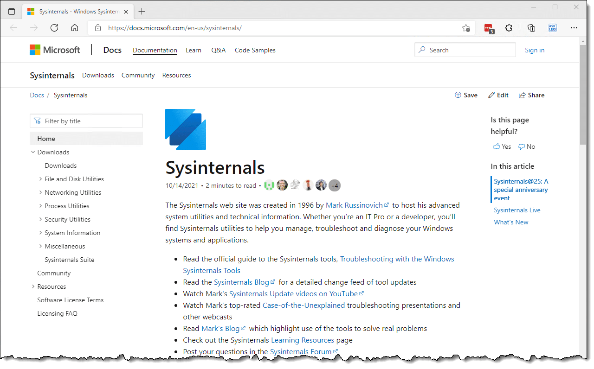Add this page to favorites star icon
Screen dimensions: 594x369
click(x=466, y=28)
